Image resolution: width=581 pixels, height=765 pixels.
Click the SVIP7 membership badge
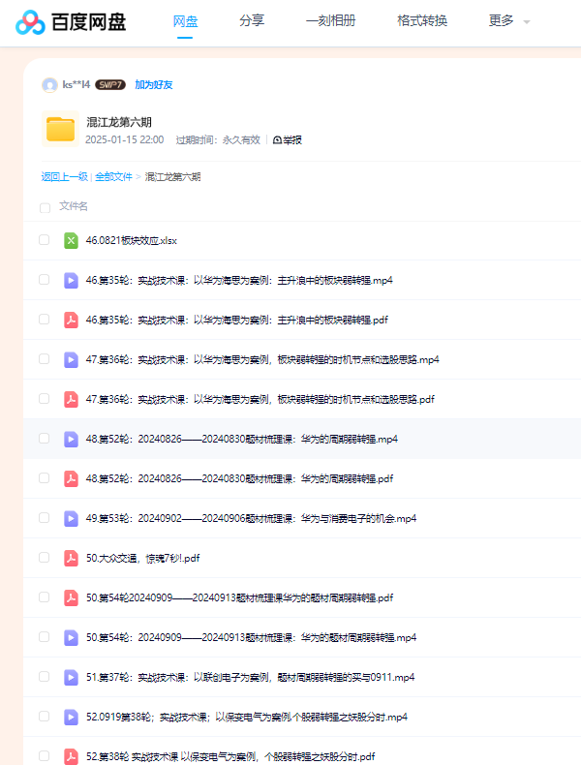110,85
